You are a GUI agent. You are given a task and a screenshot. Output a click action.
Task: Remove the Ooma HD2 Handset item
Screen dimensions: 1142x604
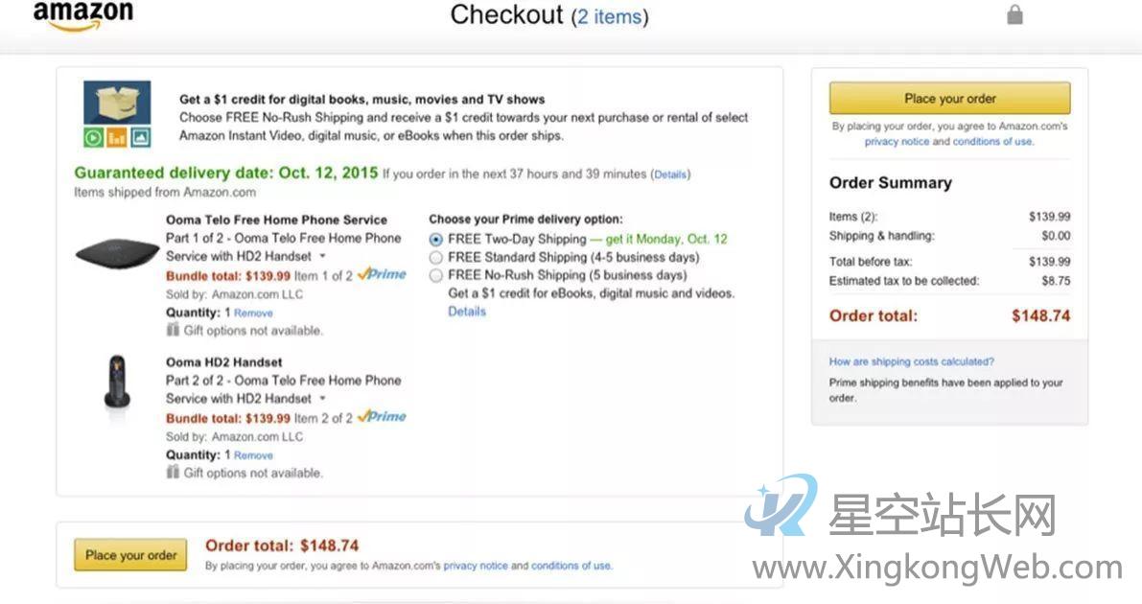pyautogui.click(x=253, y=455)
